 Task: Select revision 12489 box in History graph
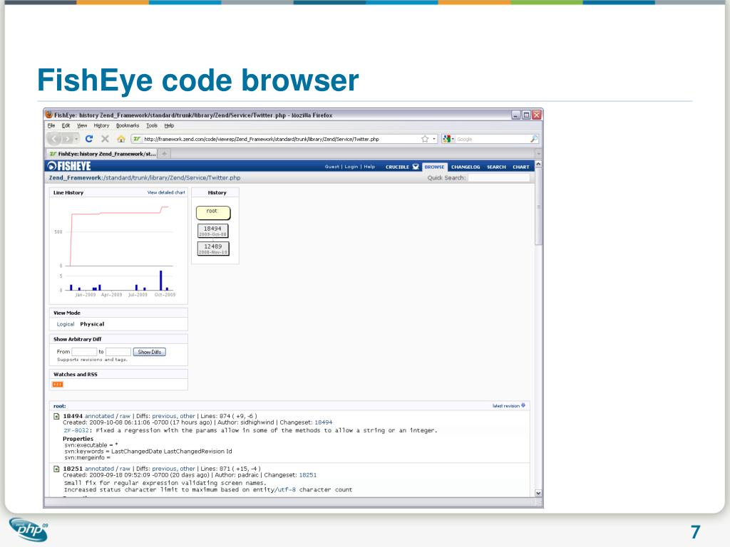click(212, 249)
